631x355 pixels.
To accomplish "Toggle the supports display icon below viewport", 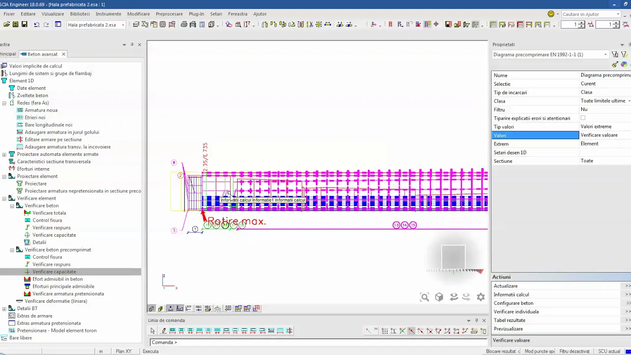I will click(x=171, y=309).
